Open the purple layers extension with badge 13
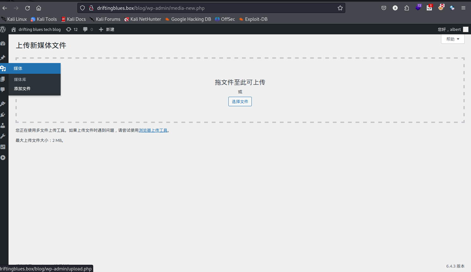The width and height of the screenshot is (471, 272). tap(418, 8)
